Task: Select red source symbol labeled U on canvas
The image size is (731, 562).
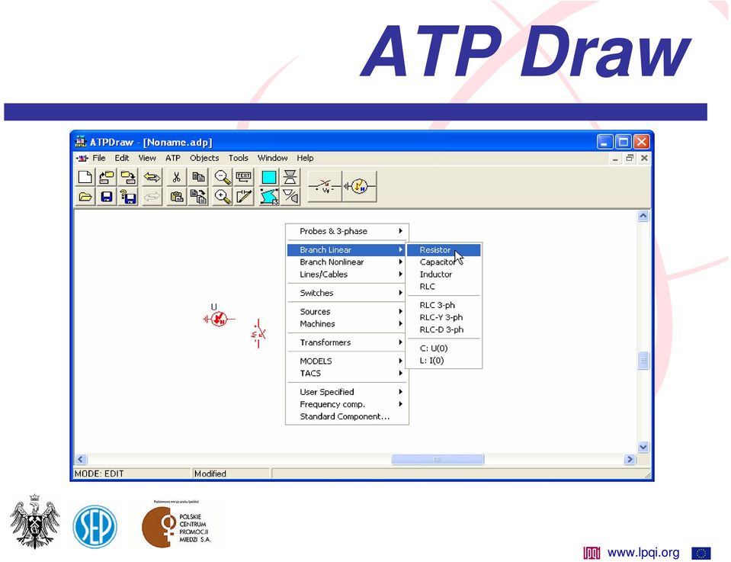Action: coord(219,319)
